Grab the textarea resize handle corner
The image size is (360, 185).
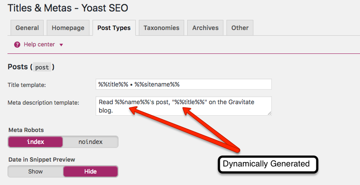pos(269,113)
